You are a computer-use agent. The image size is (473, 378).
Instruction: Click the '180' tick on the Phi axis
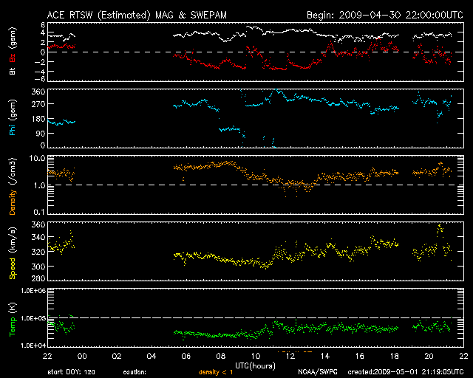click(x=38, y=119)
